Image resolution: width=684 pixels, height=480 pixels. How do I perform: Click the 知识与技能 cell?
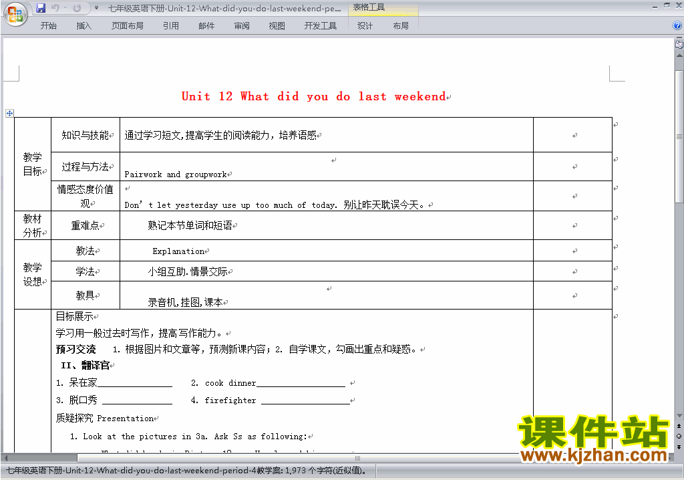tap(85, 135)
